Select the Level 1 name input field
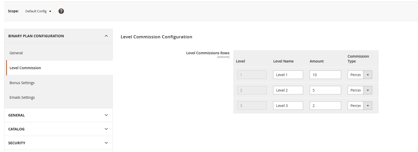The height and width of the screenshot is (152, 418). pos(288,75)
